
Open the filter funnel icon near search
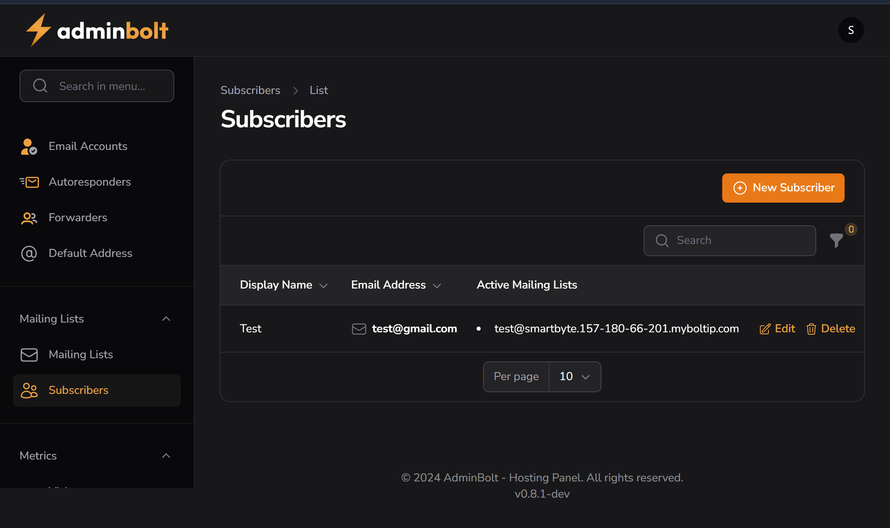tap(836, 241)
